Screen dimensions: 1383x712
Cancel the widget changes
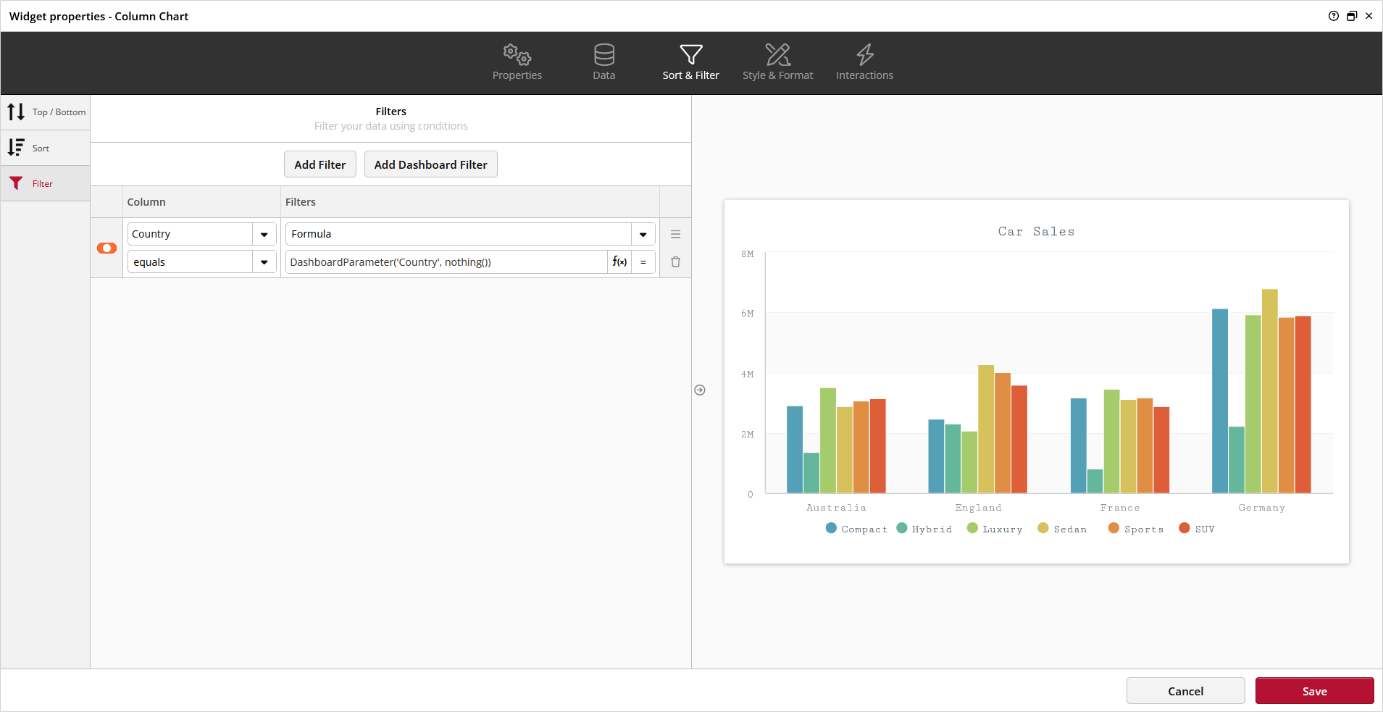coord(1186,691)
